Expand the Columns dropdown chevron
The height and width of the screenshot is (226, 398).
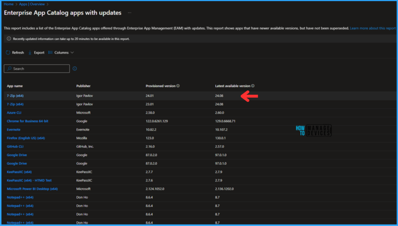[72, 53]
